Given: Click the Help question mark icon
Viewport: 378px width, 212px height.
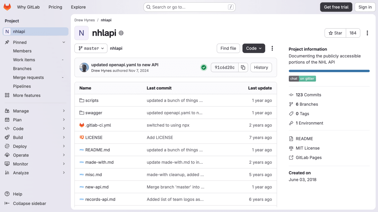Looking at the screenshot, I should [7, 194].
